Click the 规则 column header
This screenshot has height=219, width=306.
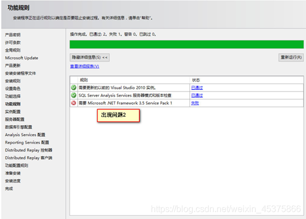coord(84,80)
